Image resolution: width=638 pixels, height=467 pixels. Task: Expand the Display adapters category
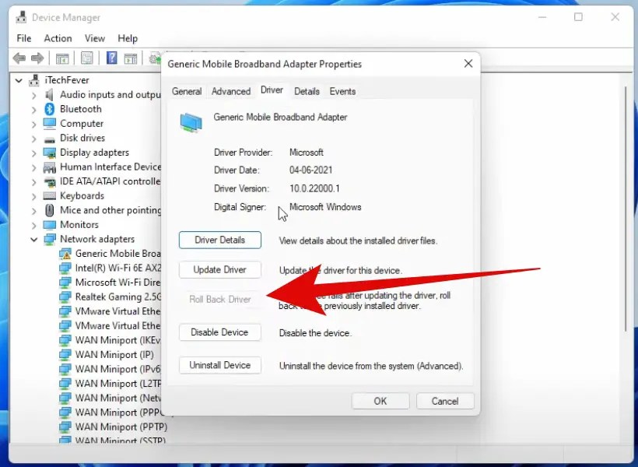click(x=33, y=152)
